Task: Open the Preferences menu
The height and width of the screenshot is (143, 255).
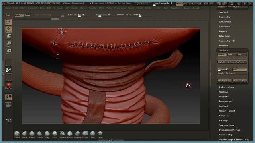Action: pyautogui.click(x=120, y=8)
